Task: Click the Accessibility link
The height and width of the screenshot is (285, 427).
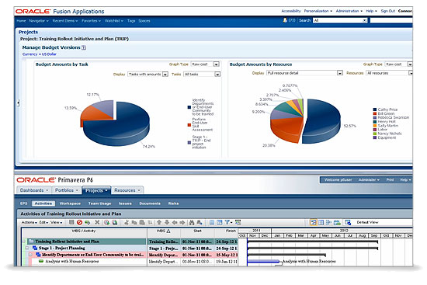Action: 291,11
